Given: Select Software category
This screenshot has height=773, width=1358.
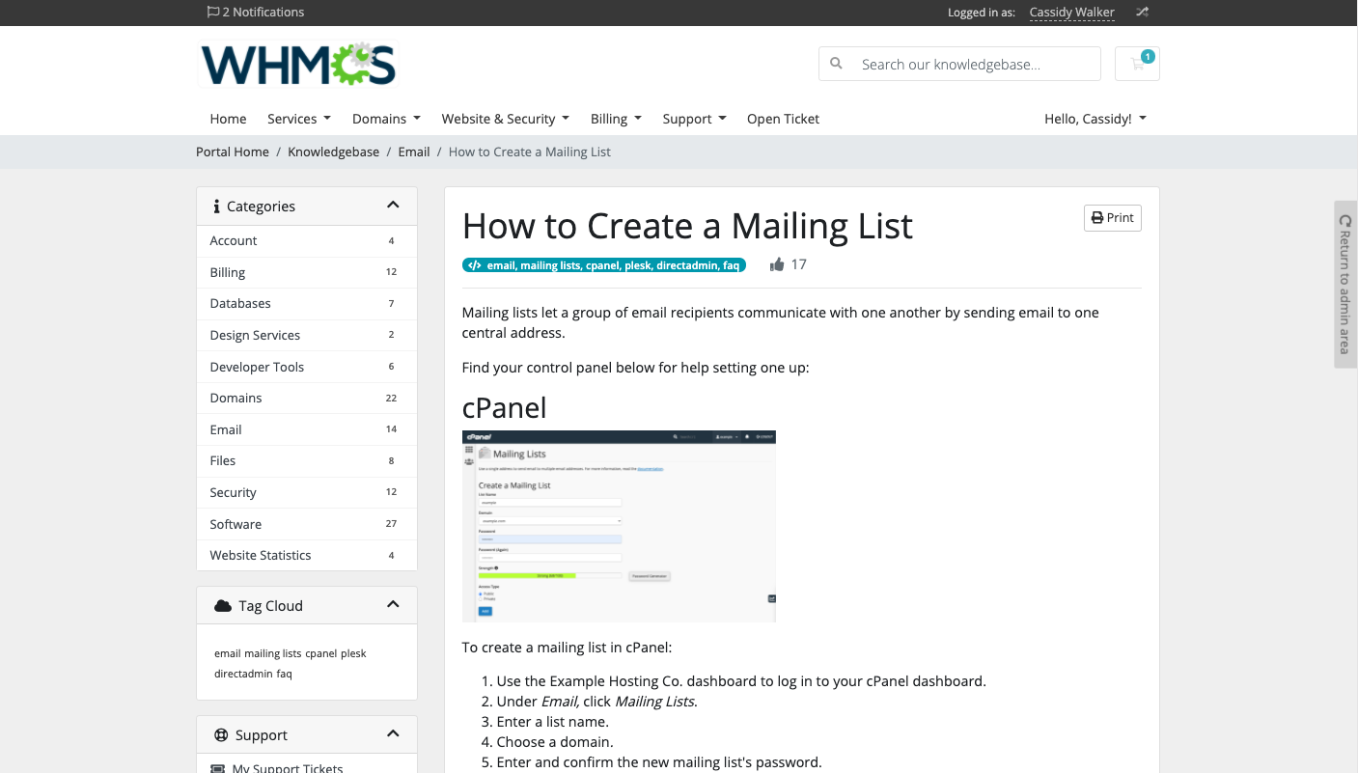Looking at the screenshot, I should 307,524.
